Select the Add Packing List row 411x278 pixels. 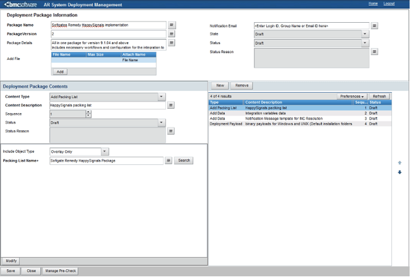(x=300, y=108)
